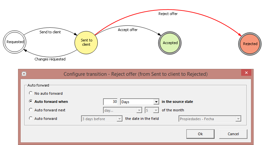The image size is (272, 145).
Task: Click the Ok button
Action: pos(200,134)
